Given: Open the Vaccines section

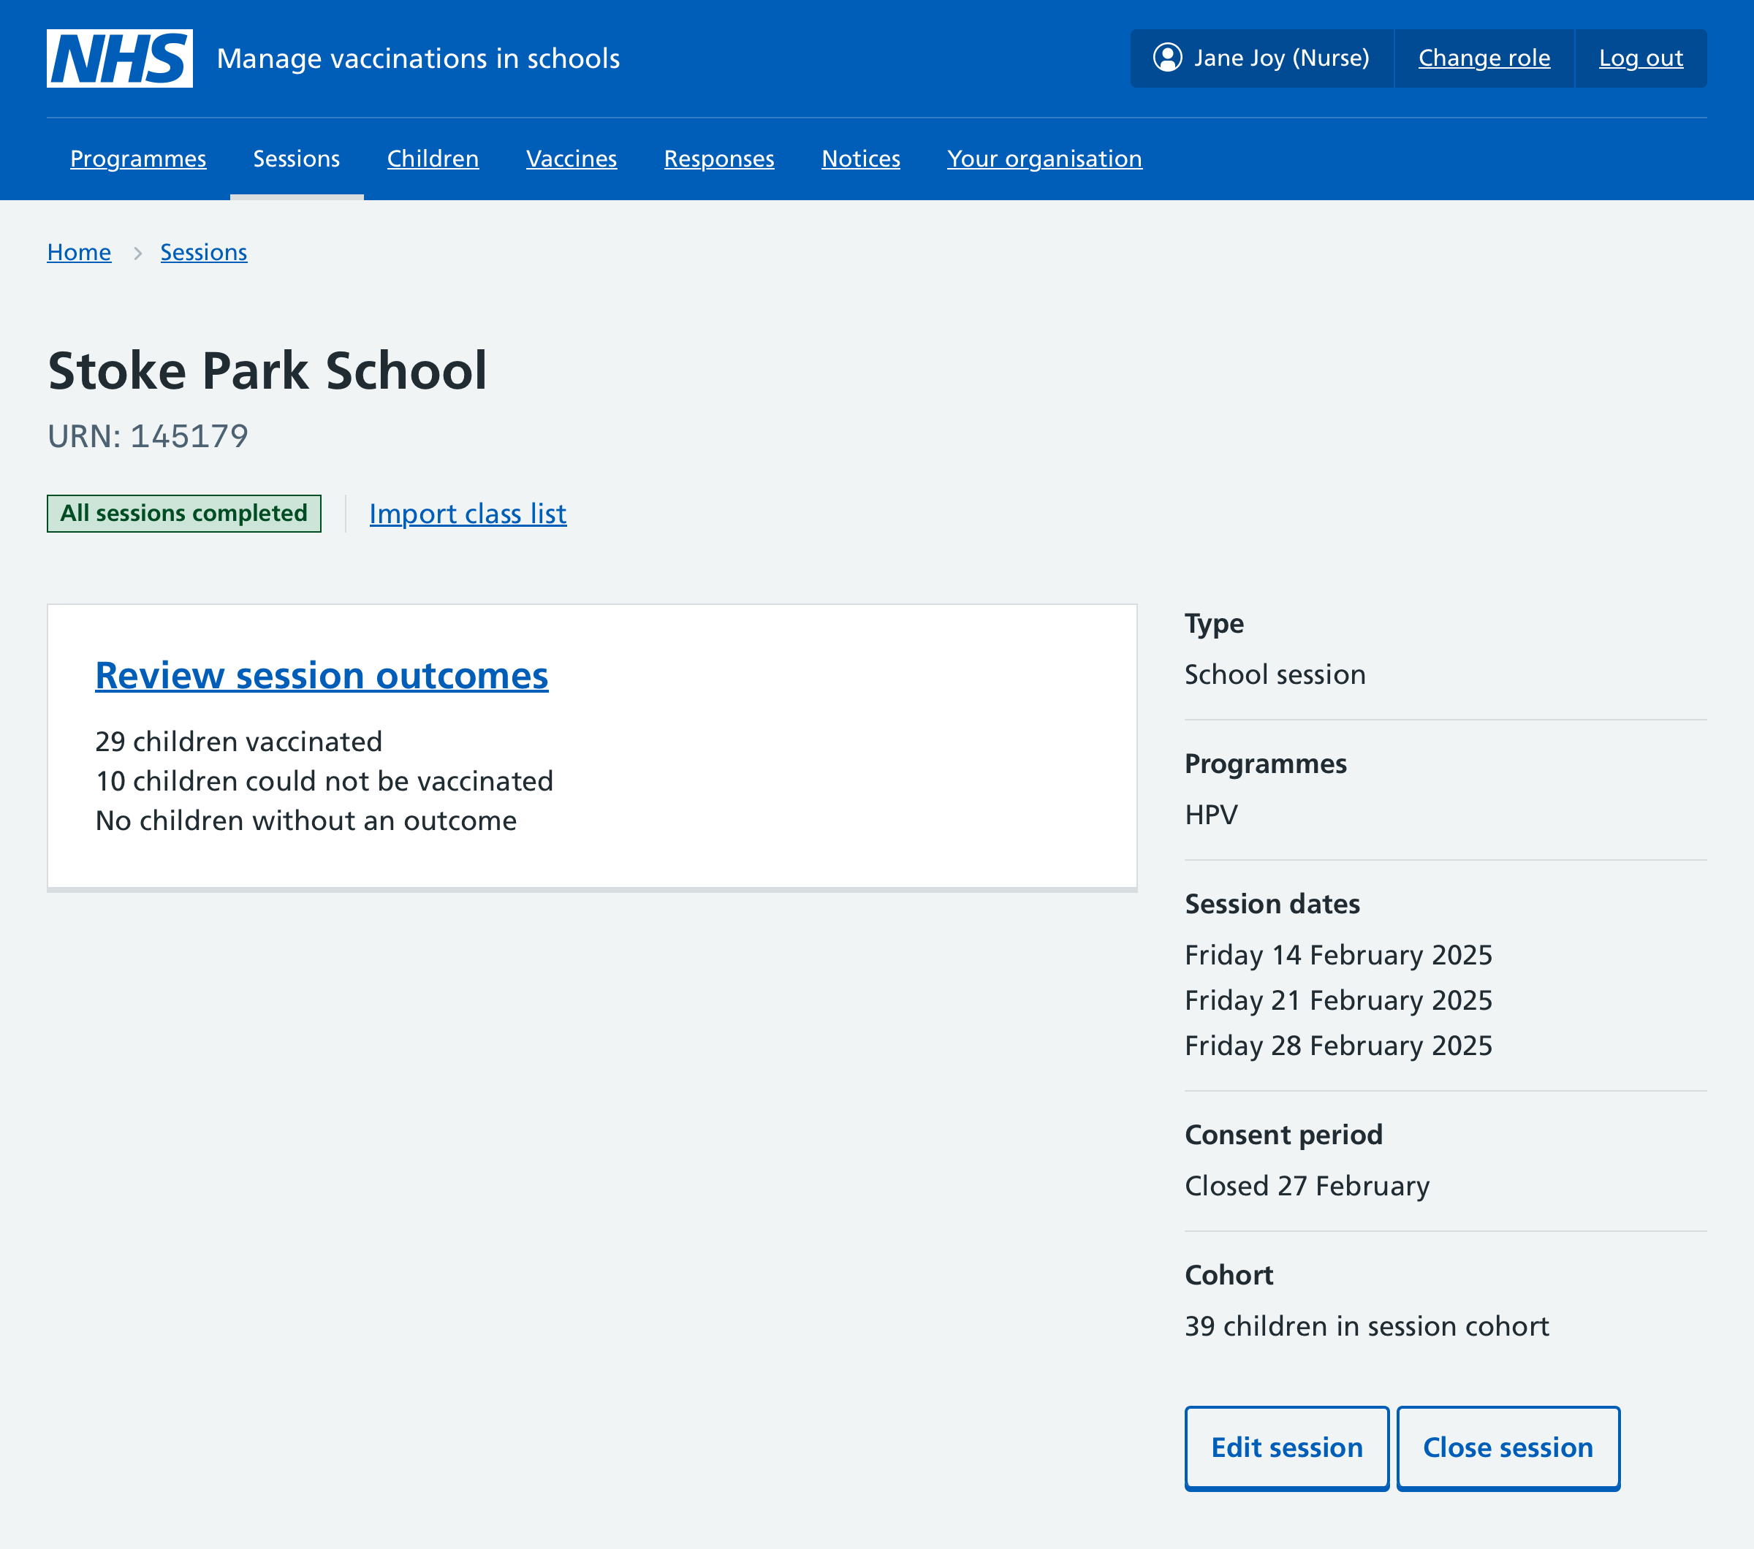Looking at the screenshot, I should pyautogui.click(x=572, y=159).
